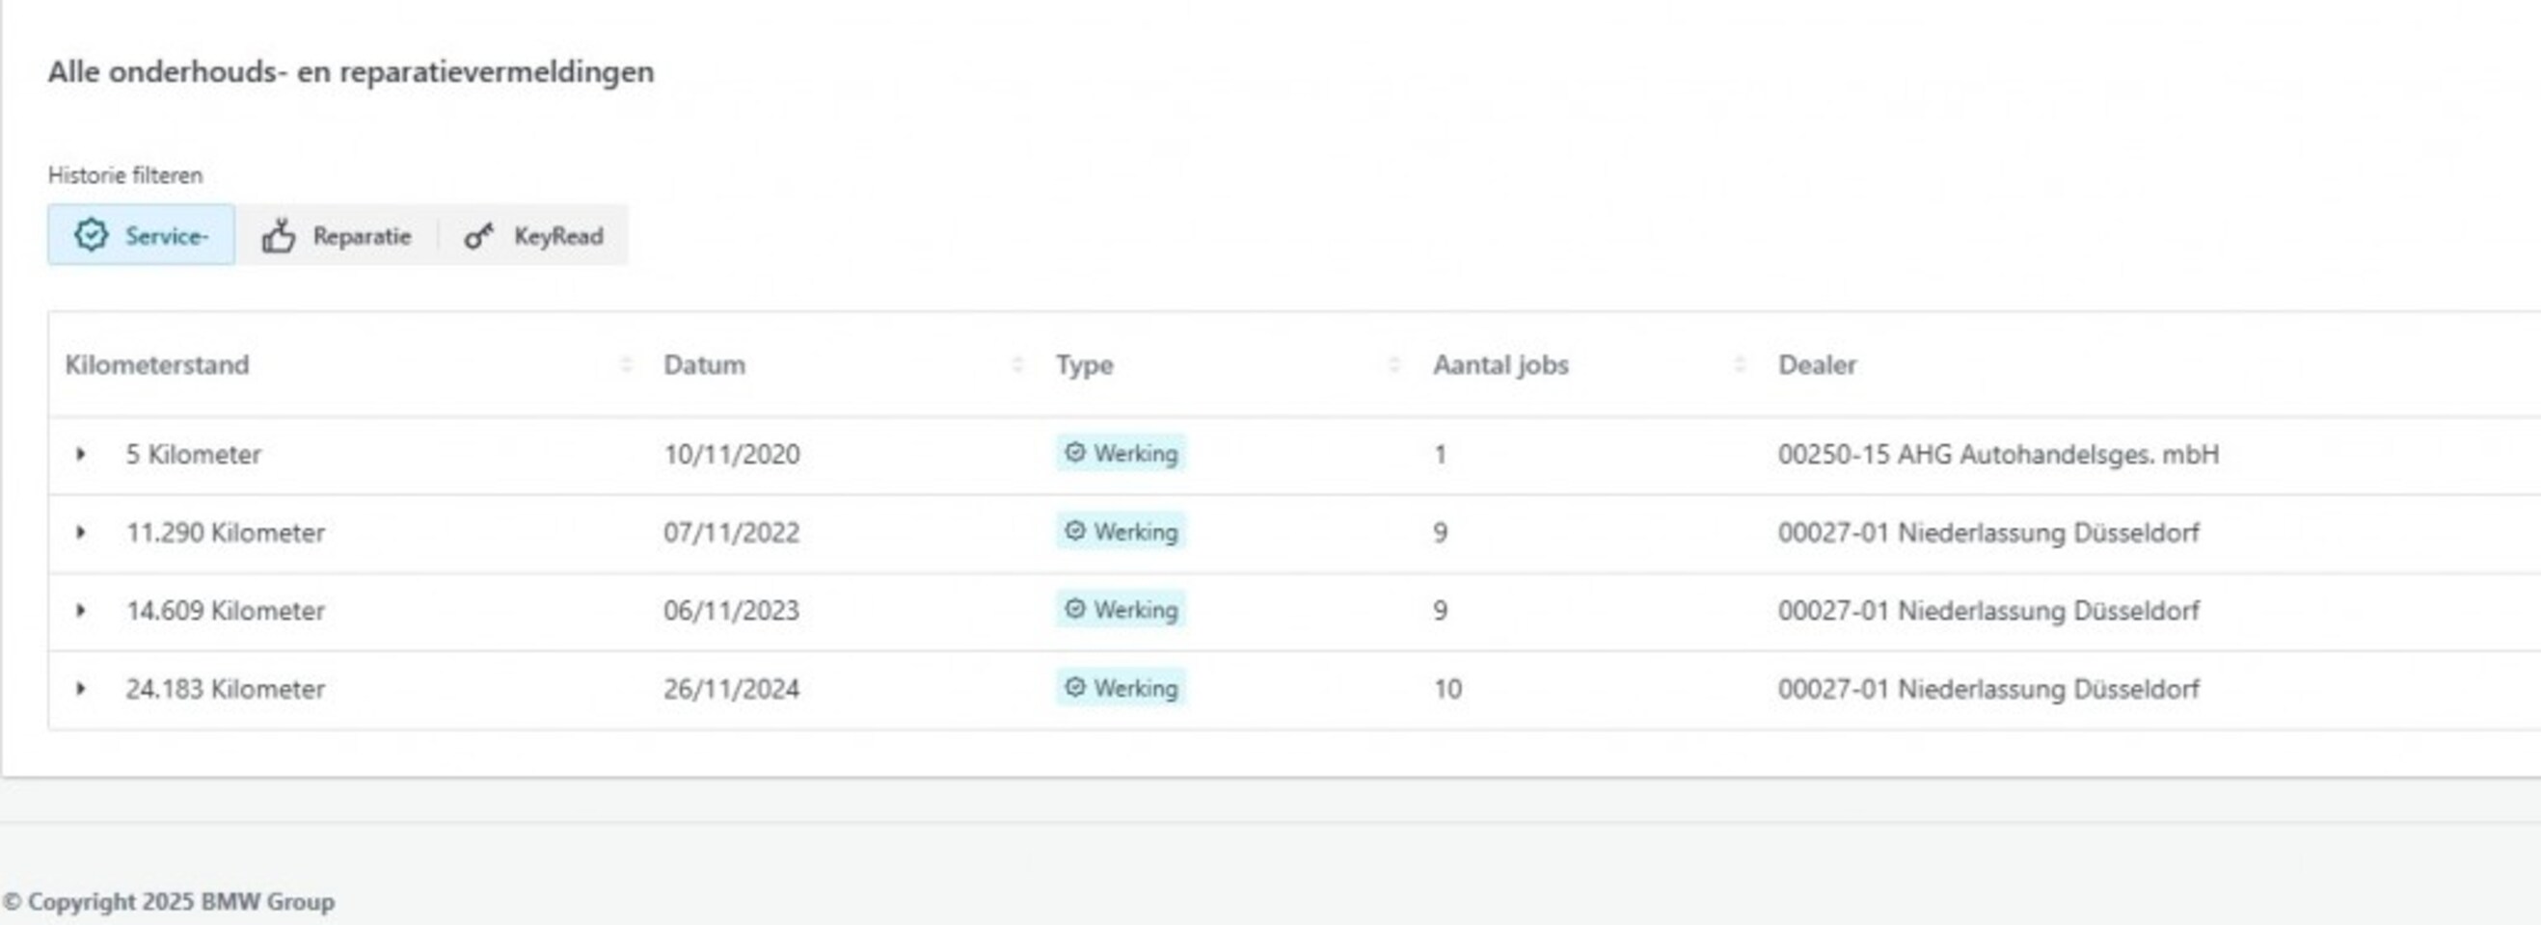Click Werking badge icon in 24.183 Kilometer row

(x=1075, y=688)
